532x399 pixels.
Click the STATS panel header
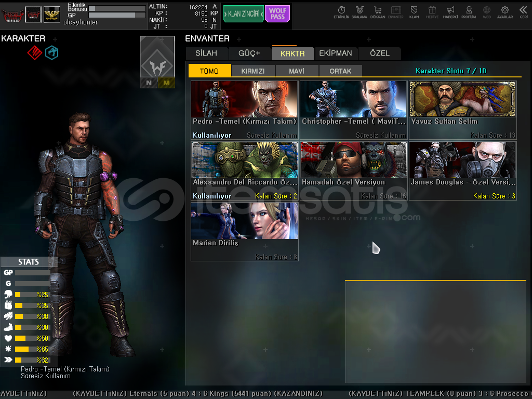pos(29,262)
